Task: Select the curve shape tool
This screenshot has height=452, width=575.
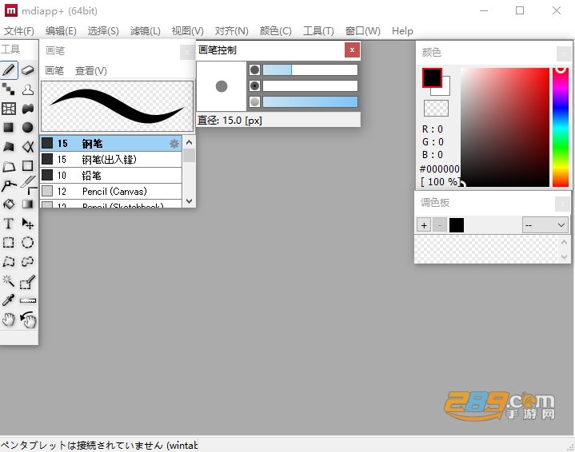Action: [x=28, y=146]
